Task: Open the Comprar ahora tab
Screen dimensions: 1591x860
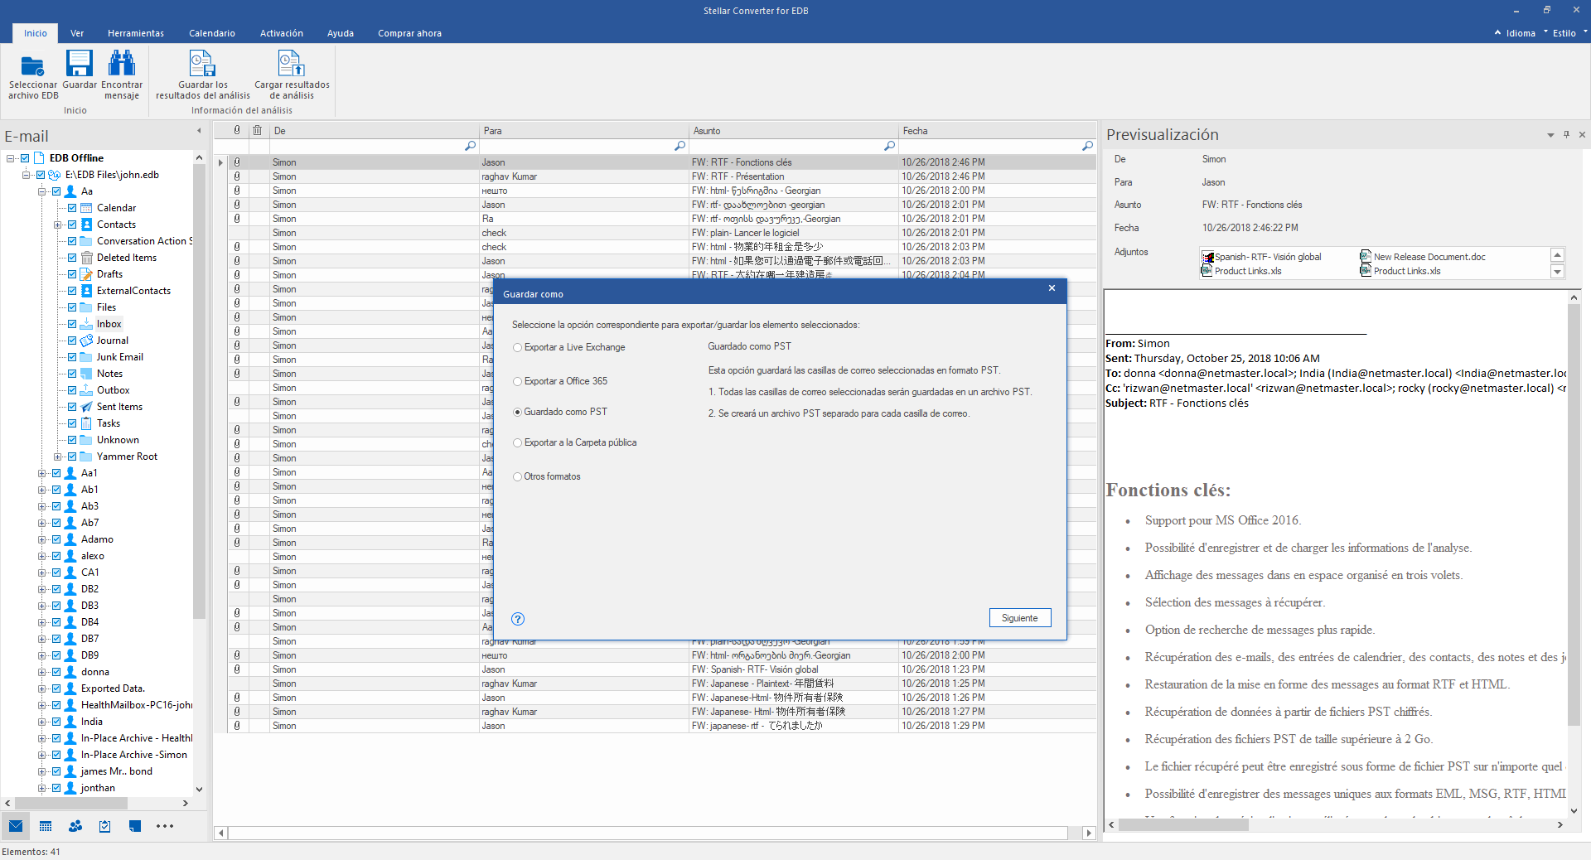Action: tap(409, 33)
